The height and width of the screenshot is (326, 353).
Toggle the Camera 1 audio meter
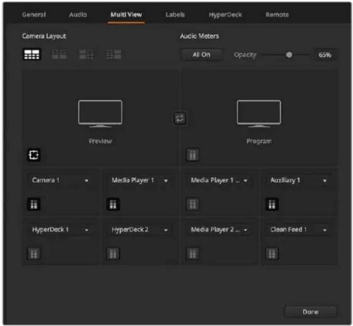(x=34, y=204)
